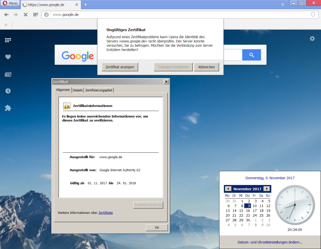The width and height of the screenshot is (321, 249).
Task: Click Google Internet Authority G3 text
Action: [120, 170]
